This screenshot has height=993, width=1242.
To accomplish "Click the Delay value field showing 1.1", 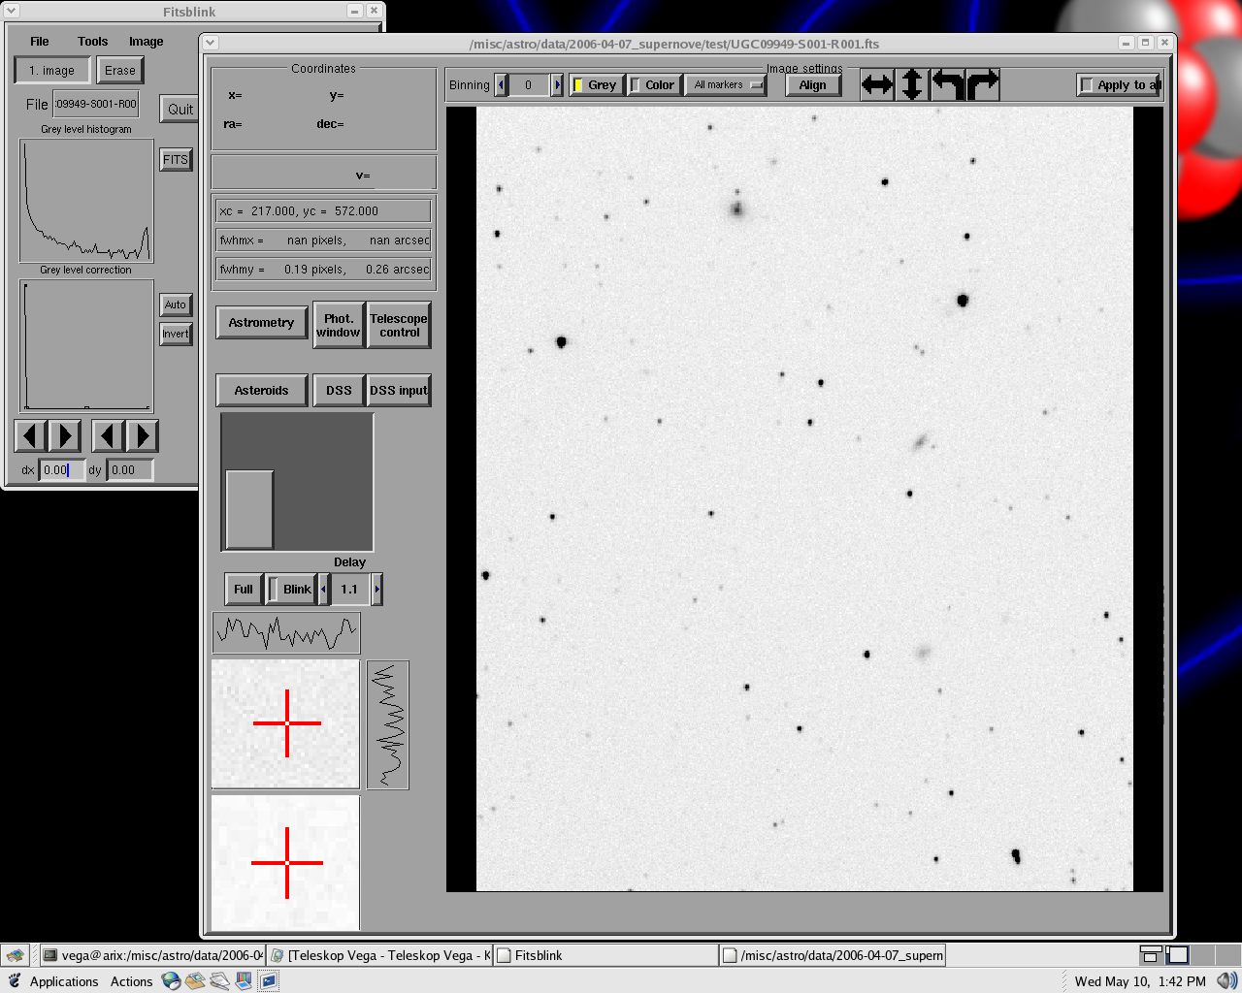I will (x=350, y=589).
